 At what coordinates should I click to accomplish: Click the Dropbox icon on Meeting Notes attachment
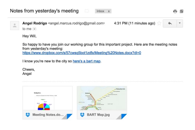(28, 115)
